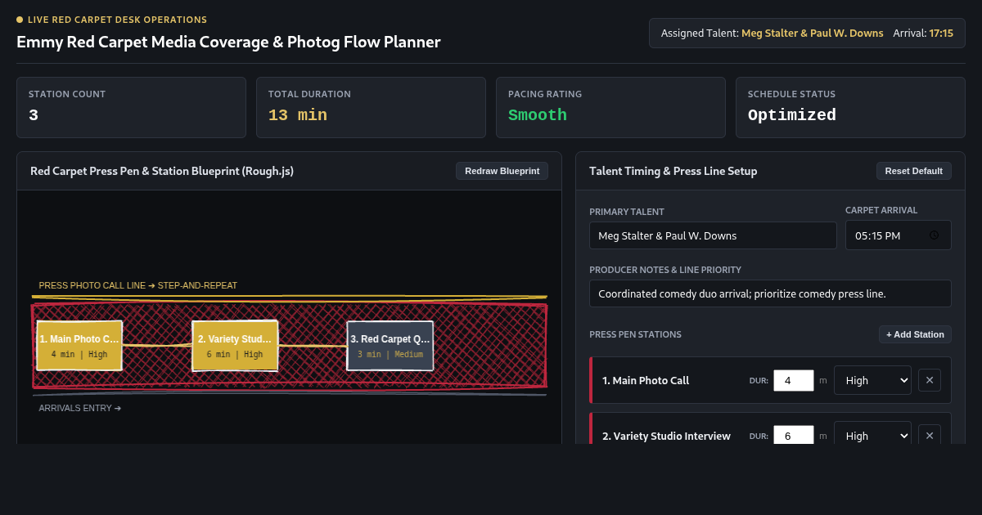
Task: Click the 1. Main Photo Call station name
Action: [x=646, y=380]
